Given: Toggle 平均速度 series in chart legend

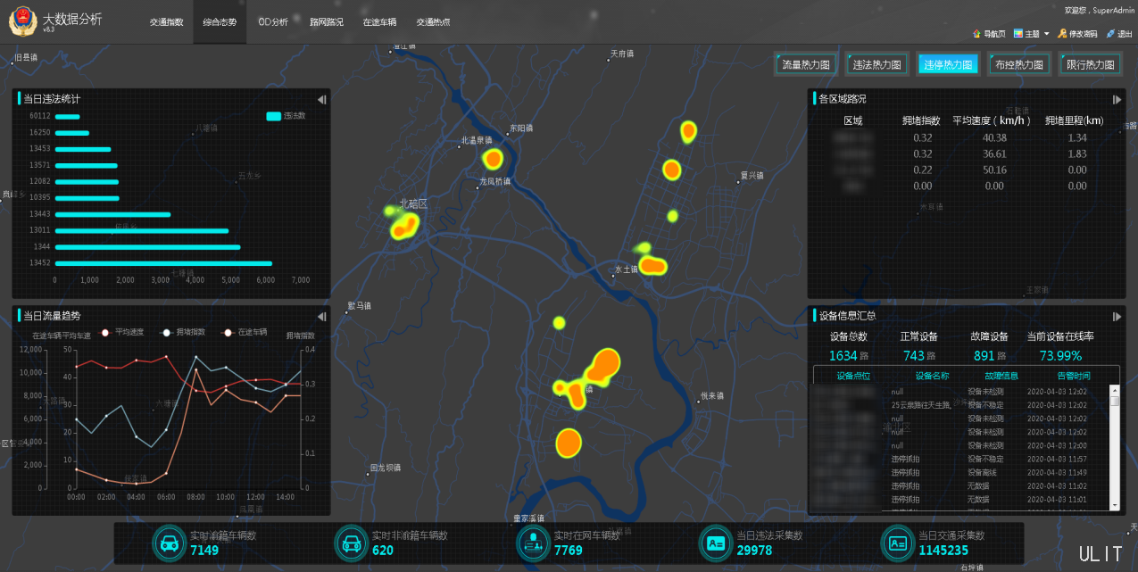Looking at the screenshot, I should click(123, 332).
